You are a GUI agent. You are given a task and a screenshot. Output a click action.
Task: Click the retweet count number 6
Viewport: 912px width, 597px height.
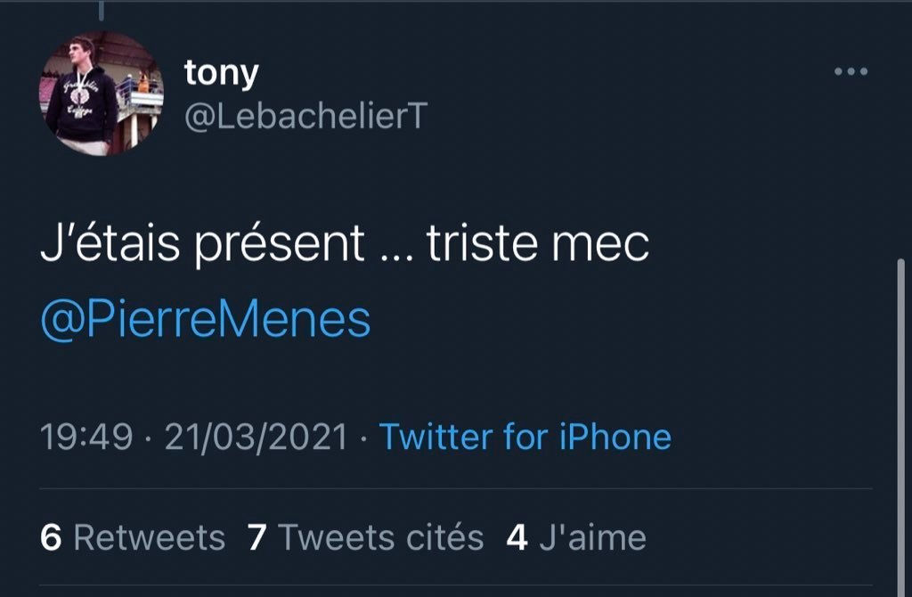point(51,538)
